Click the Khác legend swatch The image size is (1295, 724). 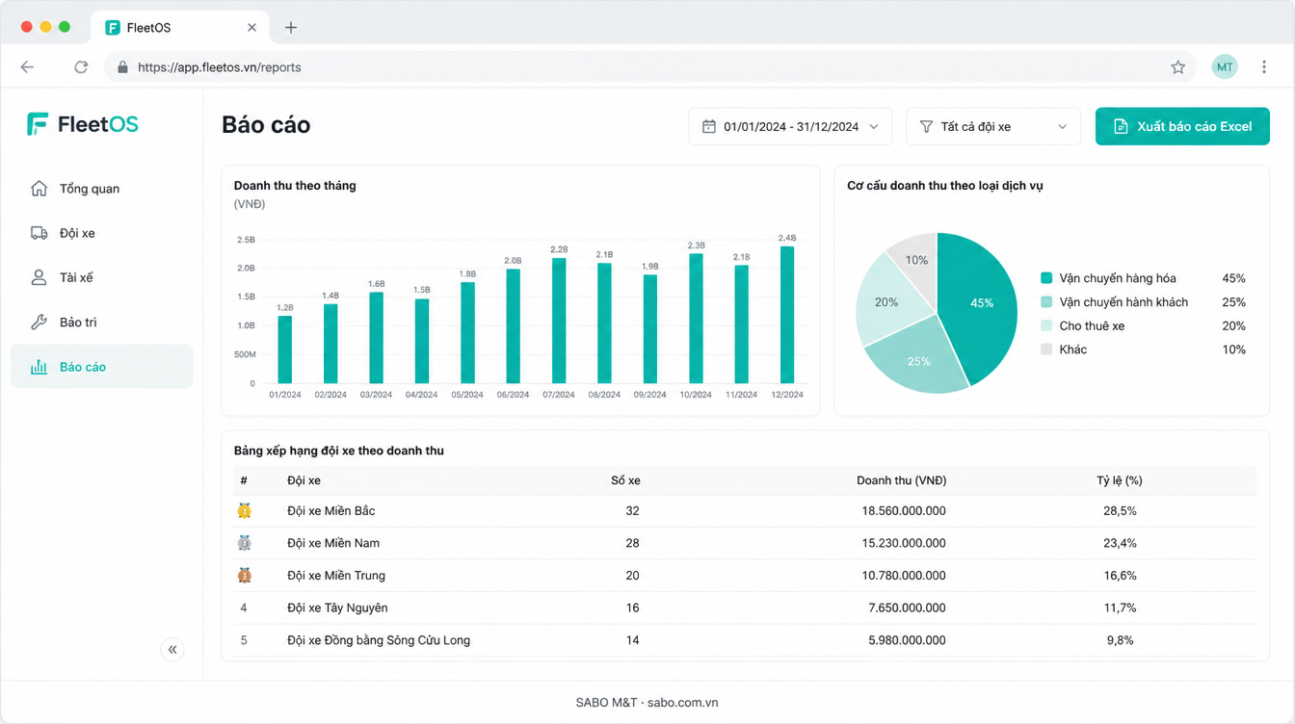[x=1046, y=349]
